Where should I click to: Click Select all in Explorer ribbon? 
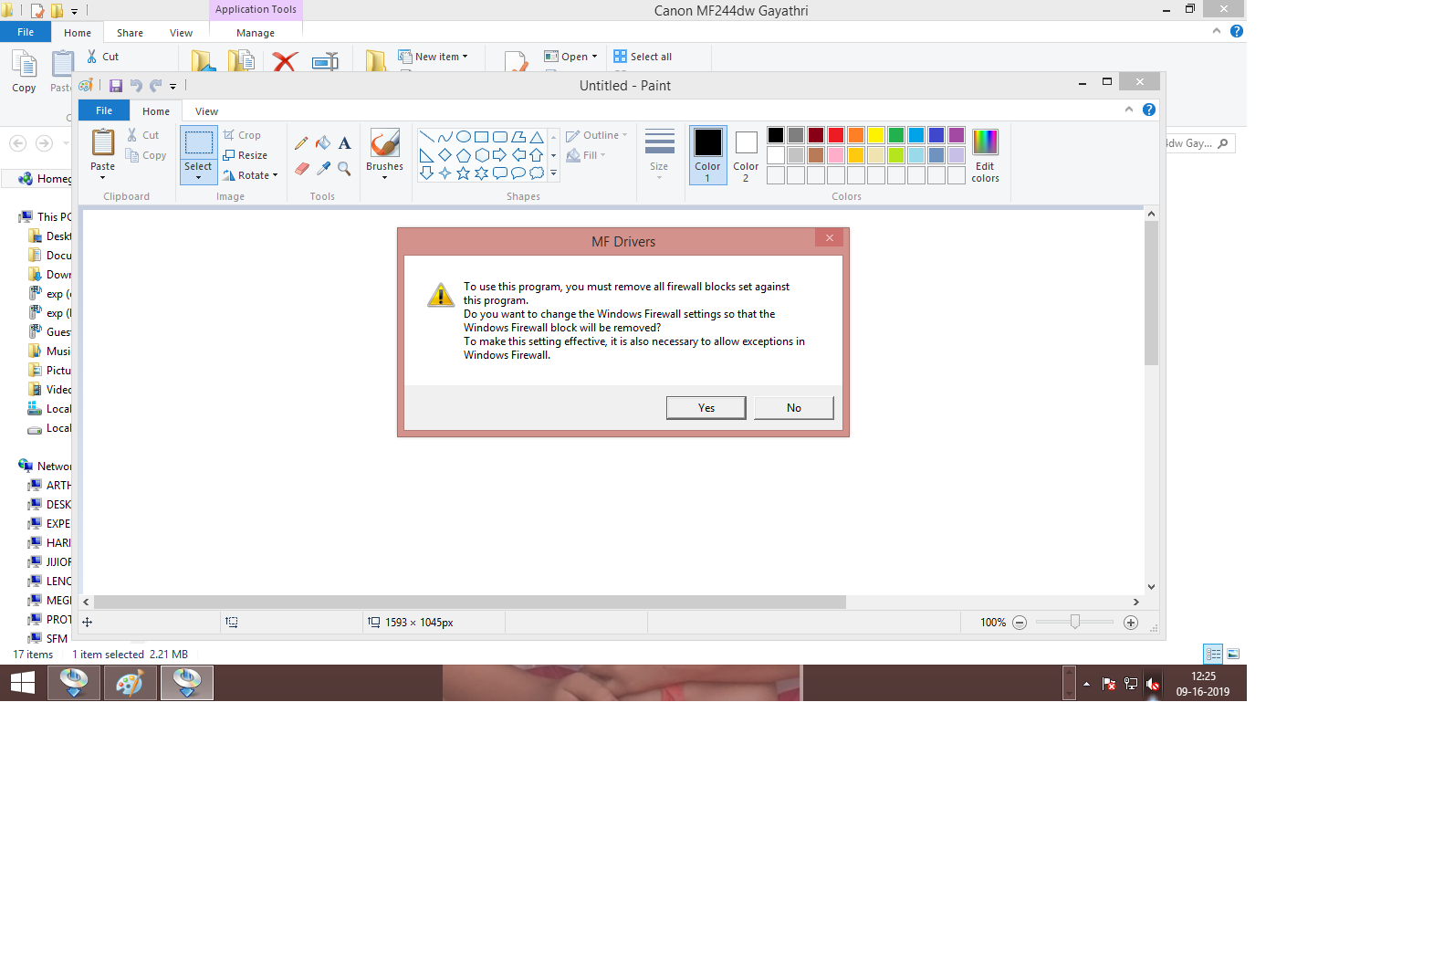[x=643, y=57]
